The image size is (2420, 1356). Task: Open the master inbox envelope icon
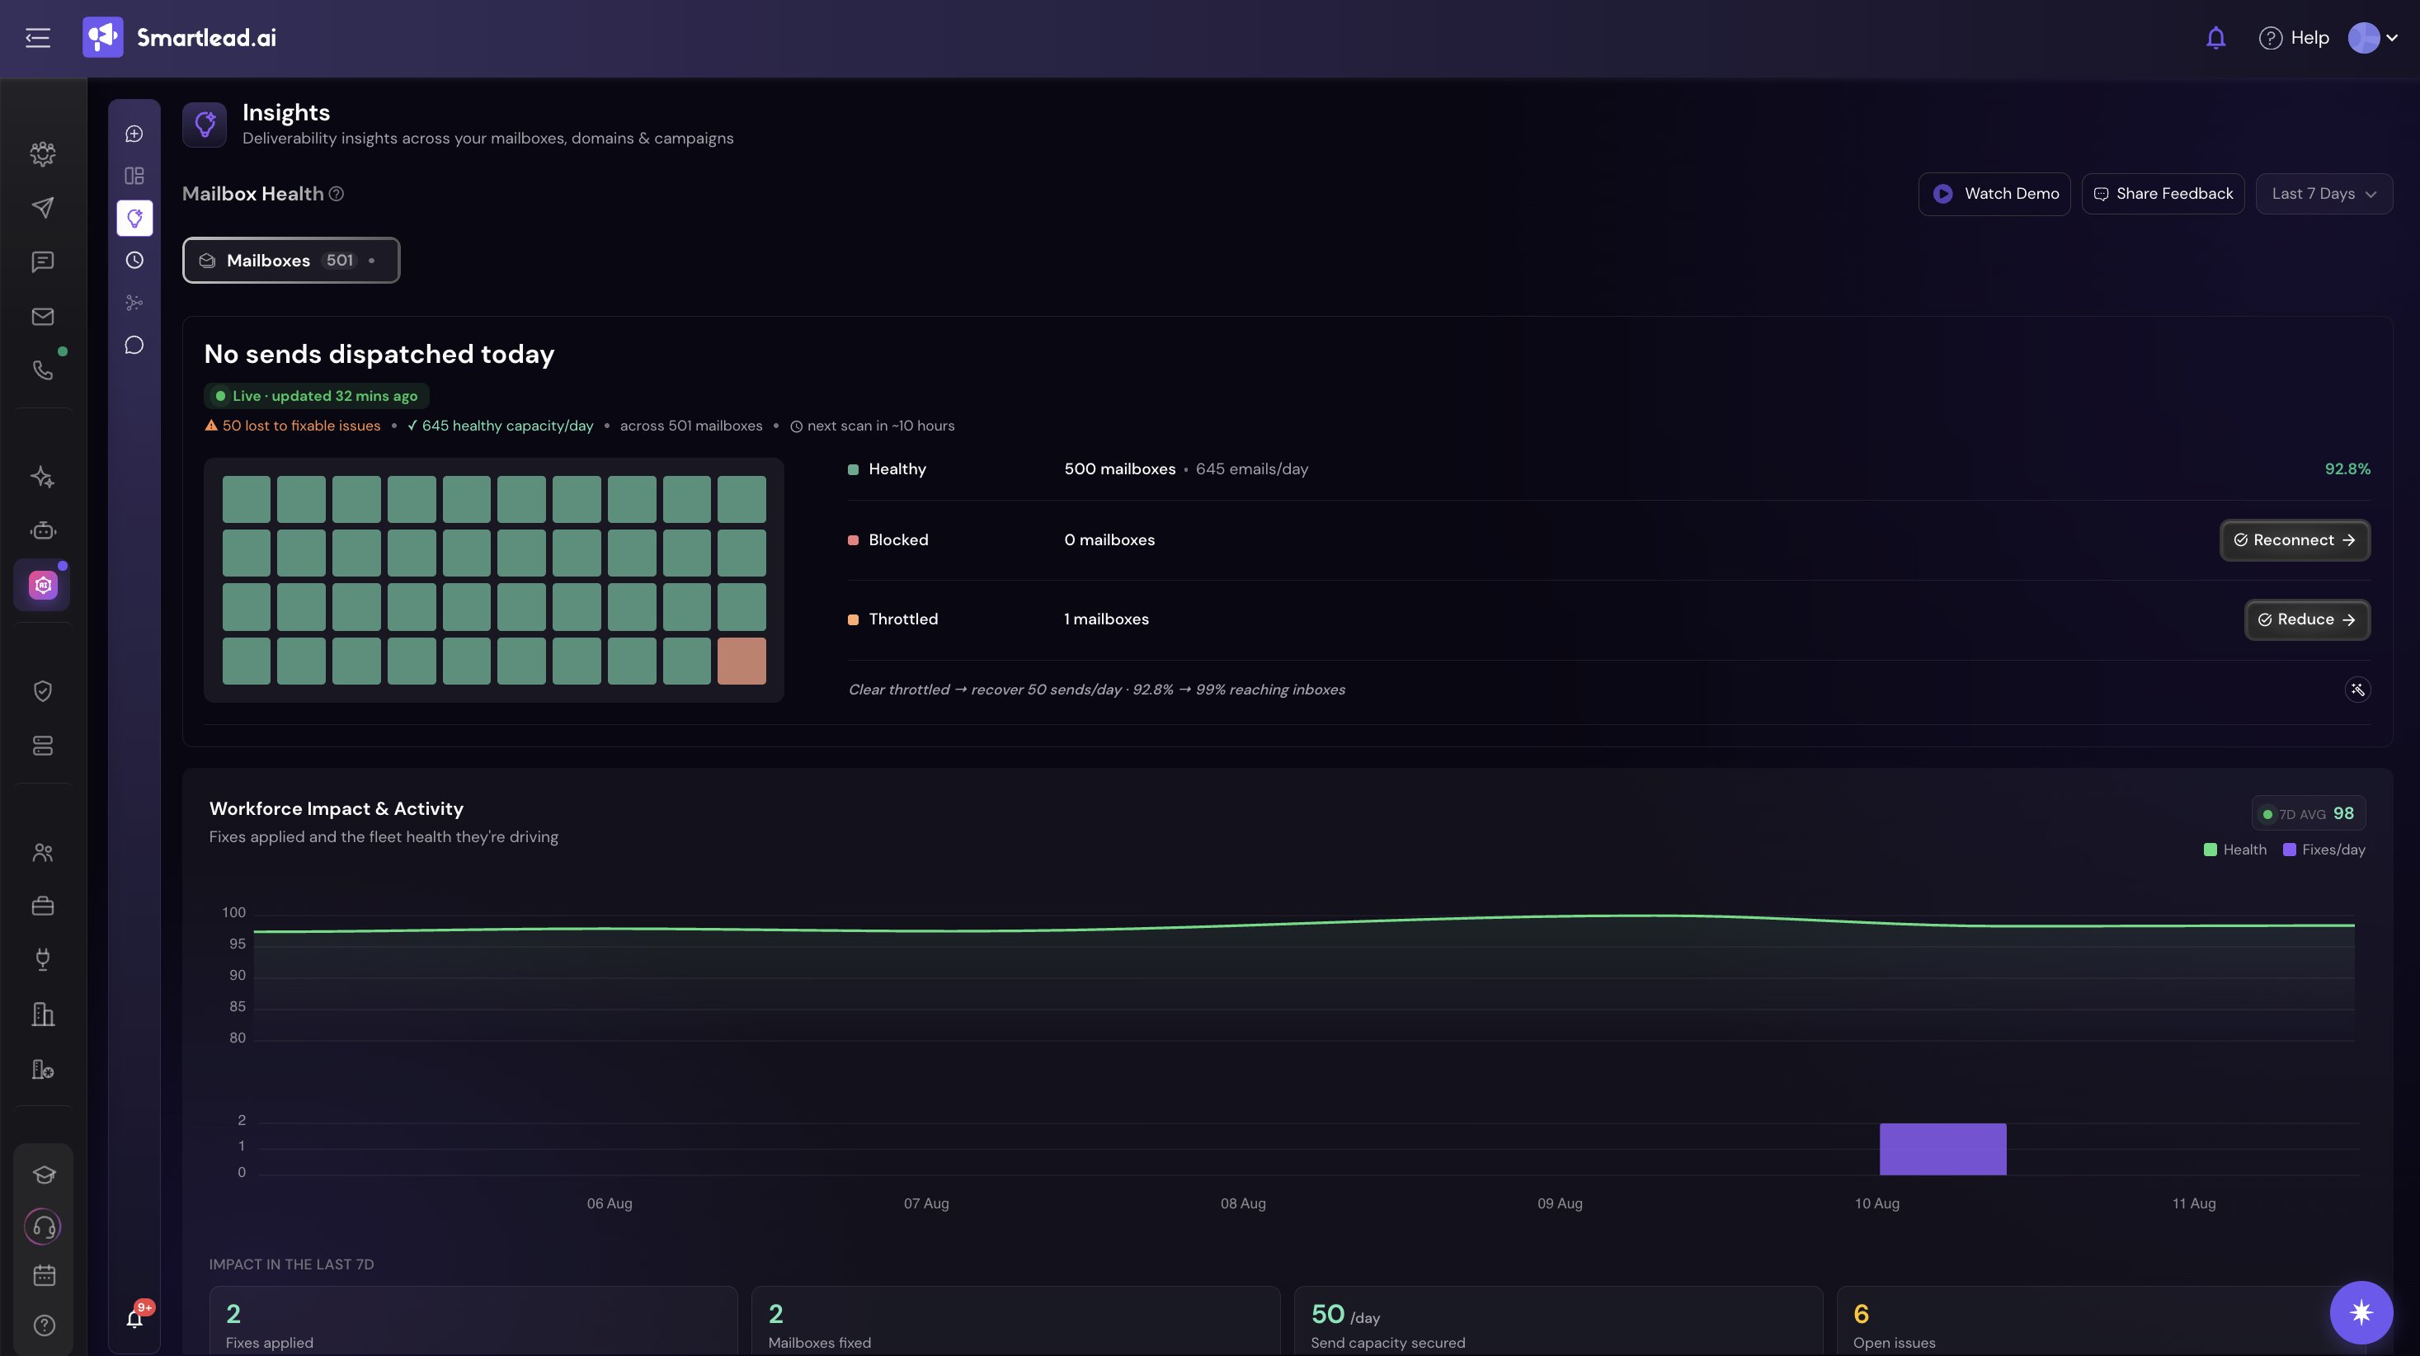click(42, 317)
